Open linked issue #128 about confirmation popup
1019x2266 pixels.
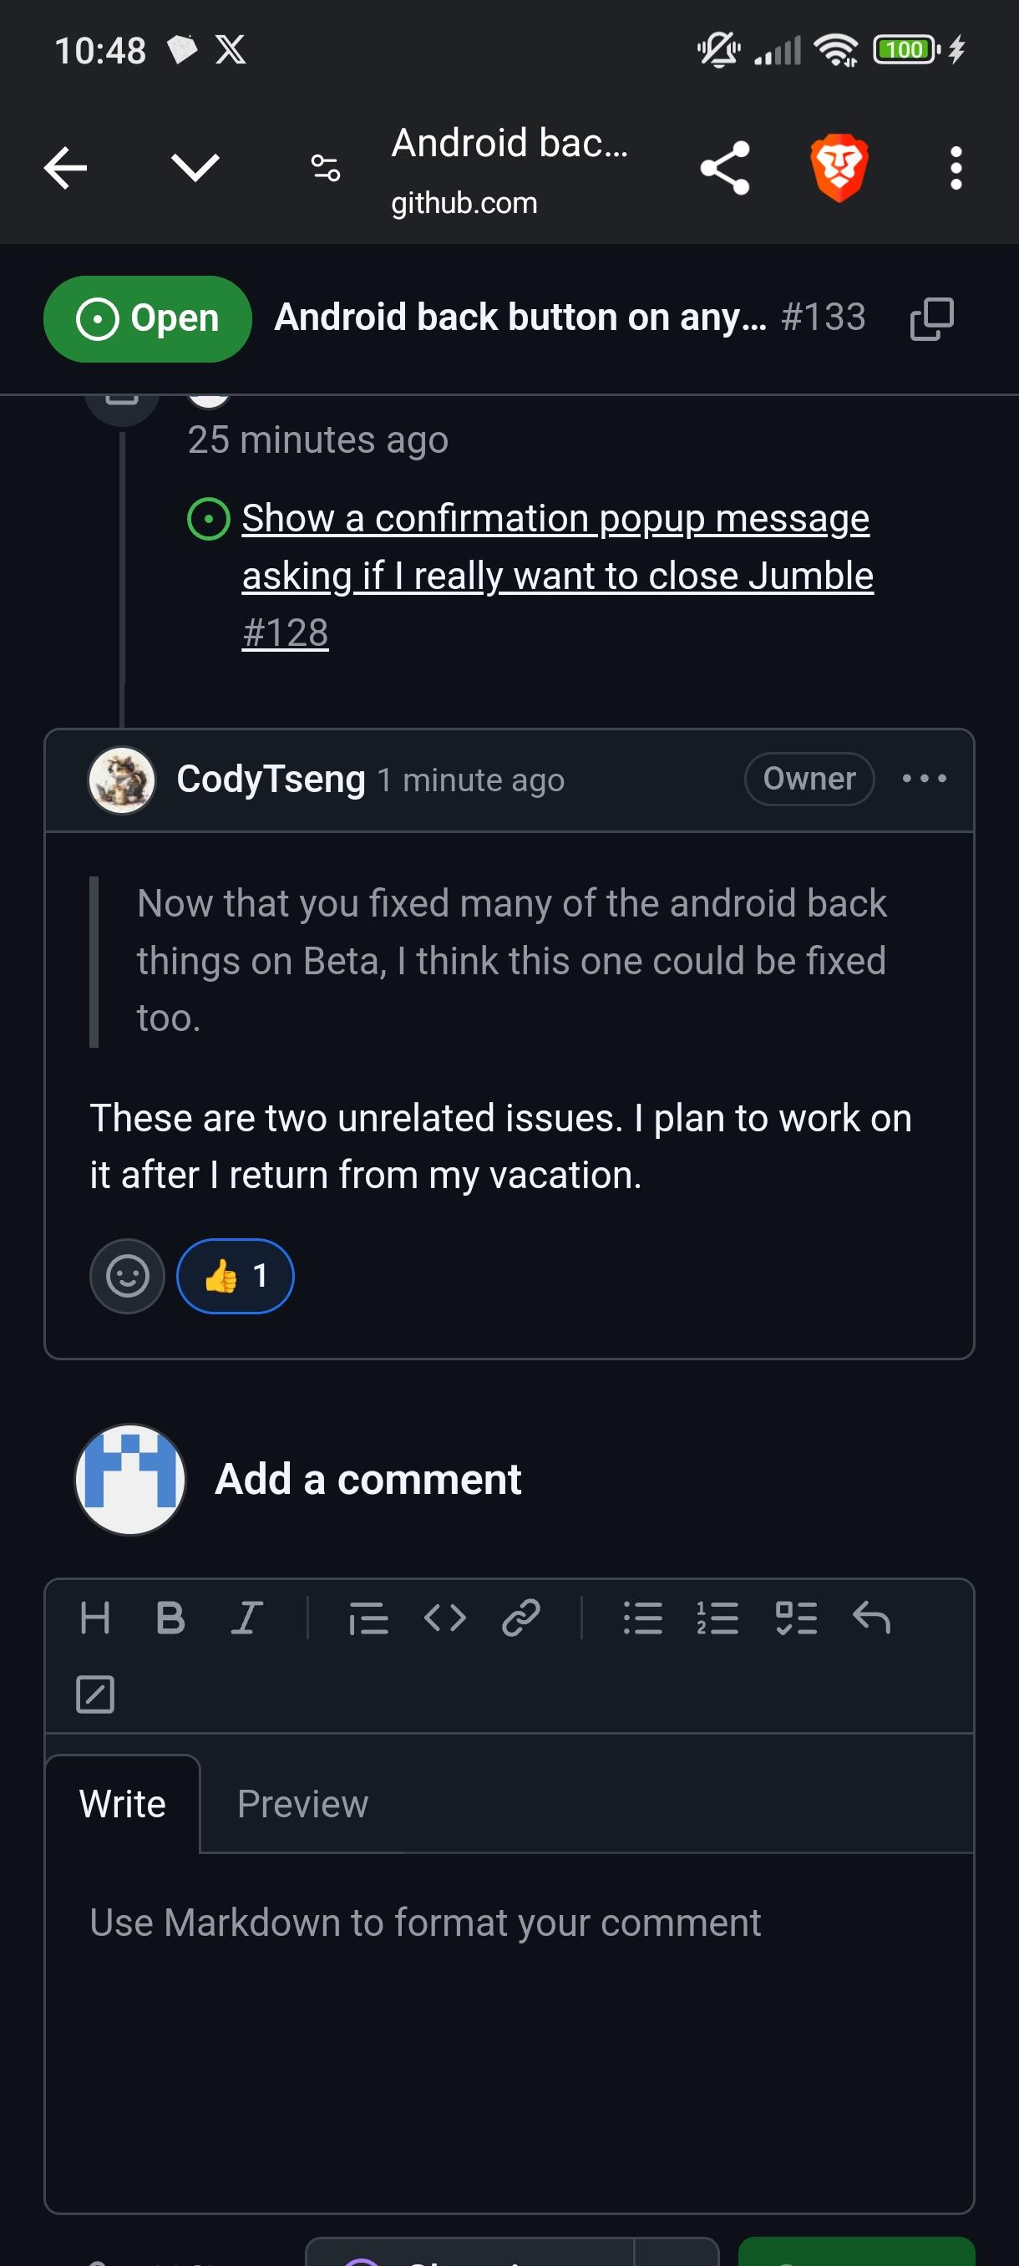tap(557, 576)
